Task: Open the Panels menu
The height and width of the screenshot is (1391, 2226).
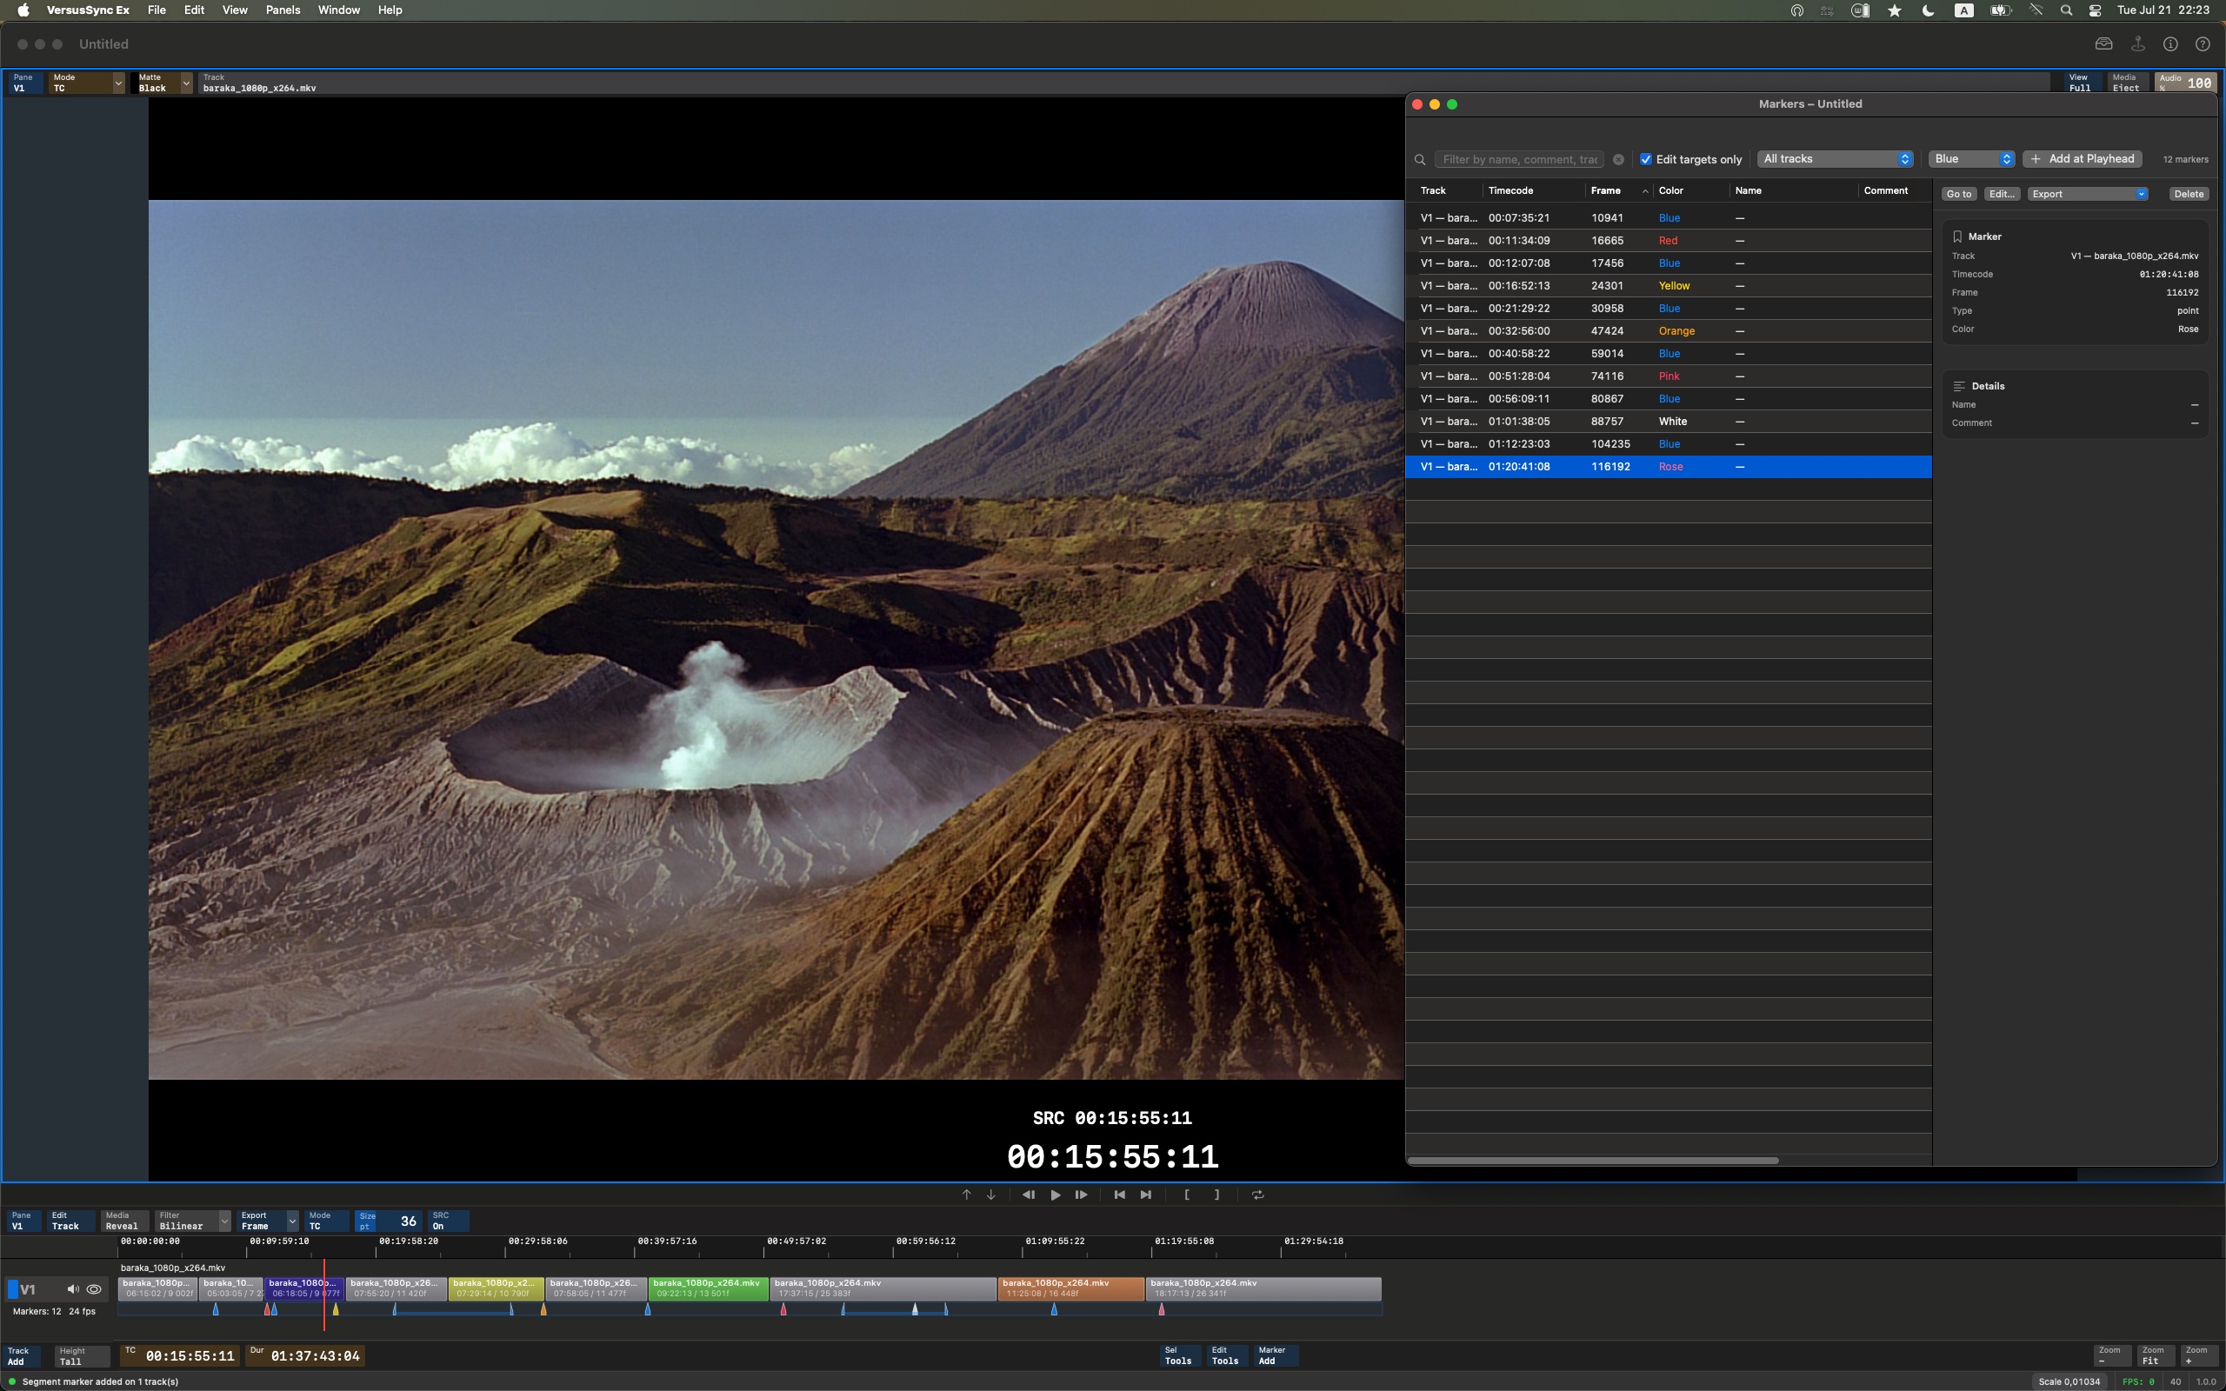Action: click(283, 10)
